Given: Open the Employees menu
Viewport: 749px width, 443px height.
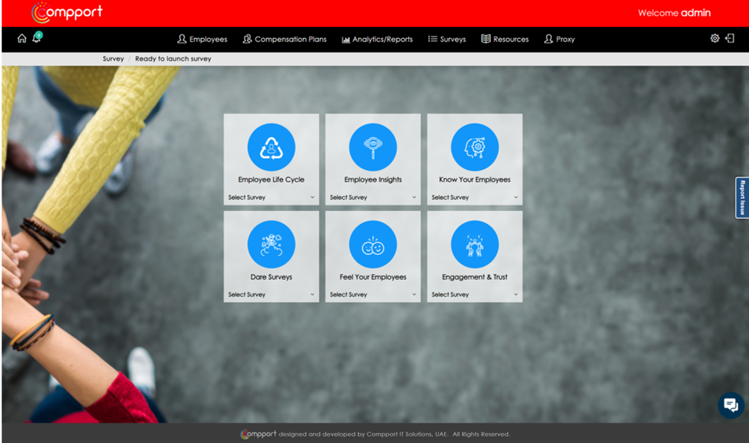Looking at the screenshot, I should [203, 39].
